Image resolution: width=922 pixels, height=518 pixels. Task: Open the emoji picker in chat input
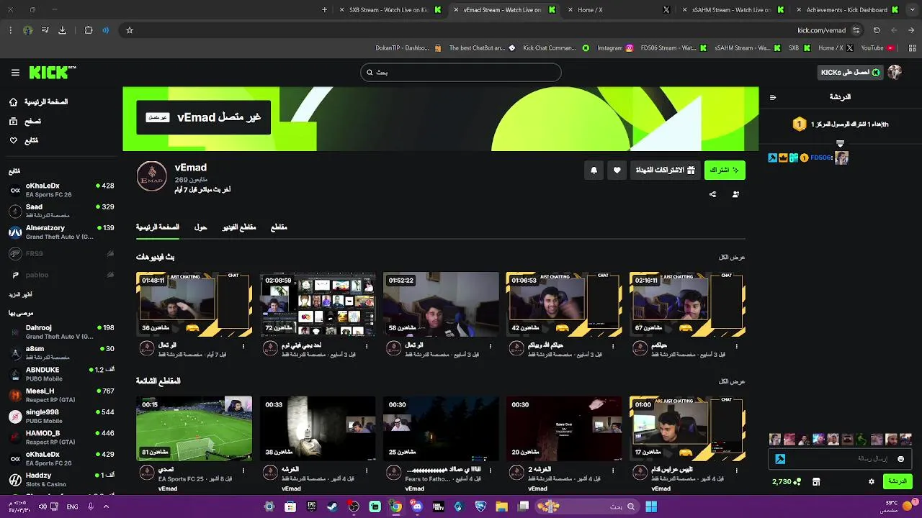[900, 459]
